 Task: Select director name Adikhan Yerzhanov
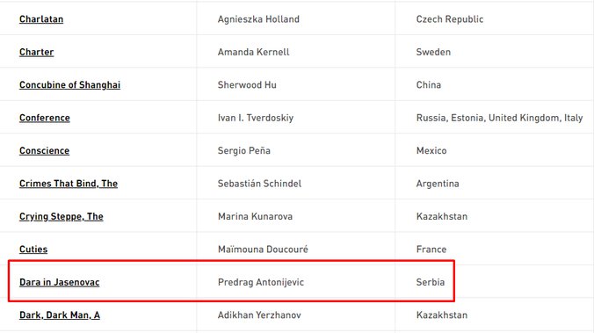coord(259,315)
